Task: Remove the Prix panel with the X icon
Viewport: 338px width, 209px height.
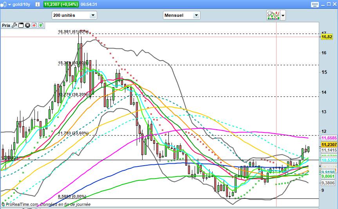Action: [x=27, y=25]
